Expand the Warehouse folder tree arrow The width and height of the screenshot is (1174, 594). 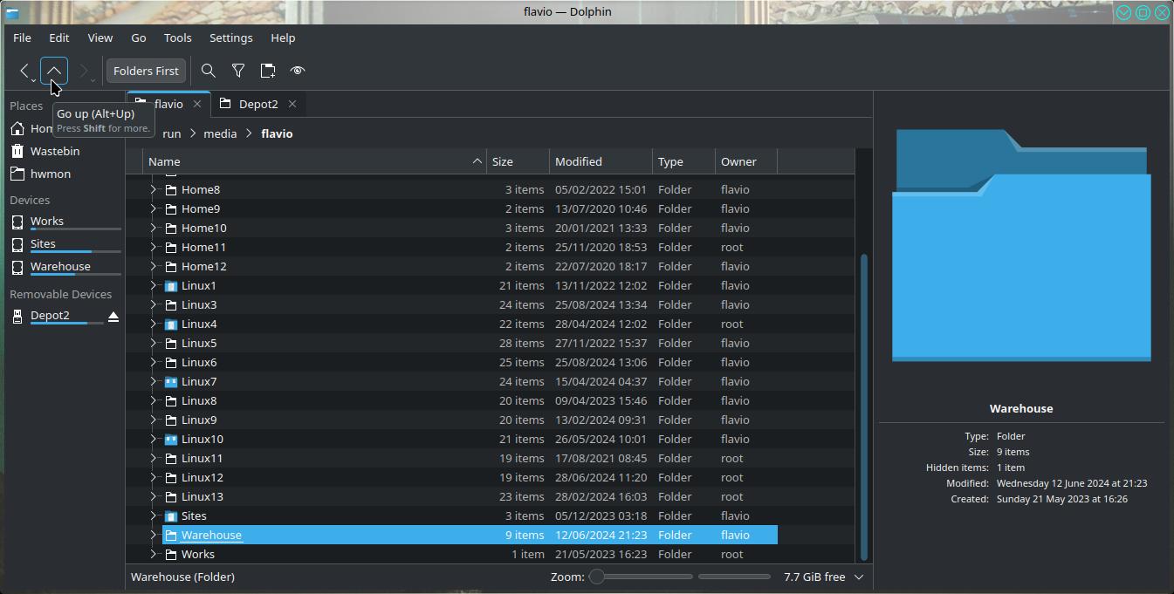point(154,535)
